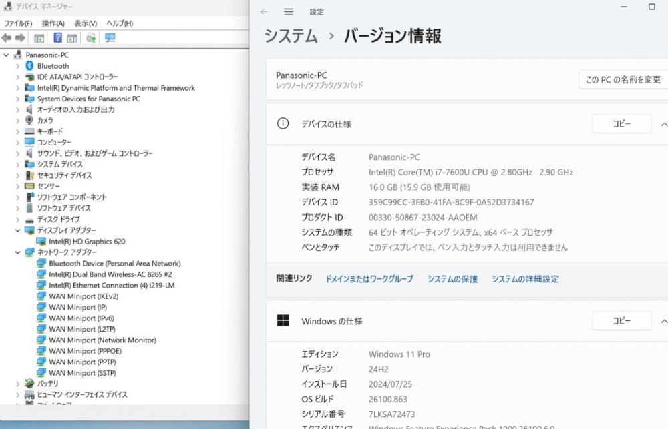668x429 pixels.
Task: Select System Devices for Panasonic PC
Action: [89, 99]
